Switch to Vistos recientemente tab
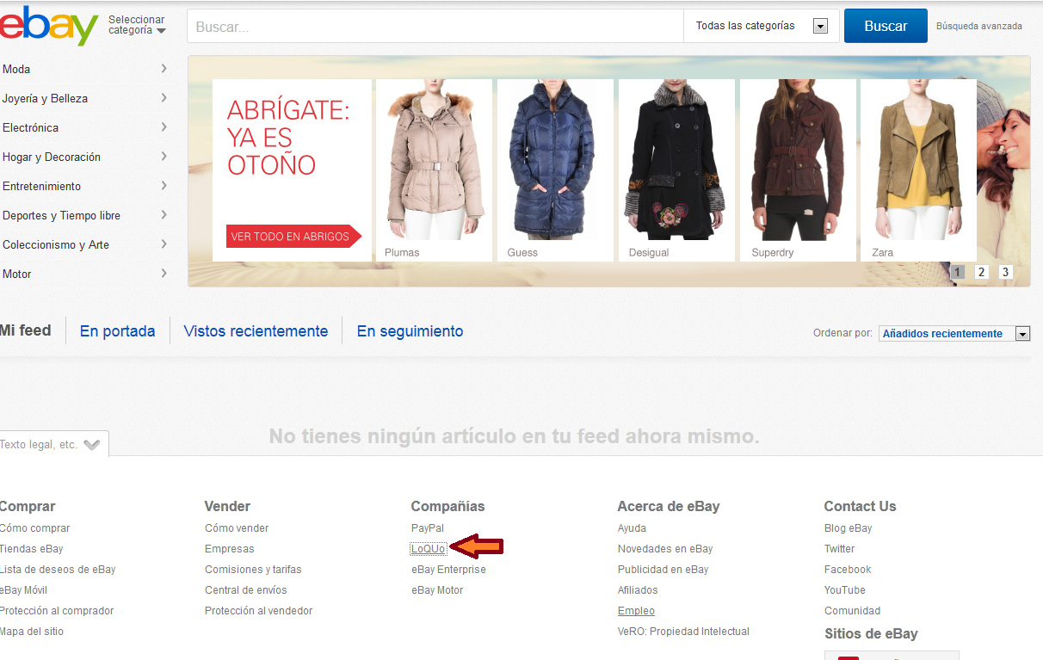The height and width of the screenshot is (660, 1043). coord(256,331)
